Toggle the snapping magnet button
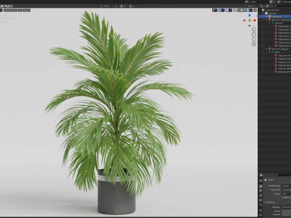Viewport: 291px width, 218px height. click(x=121, y=6)
